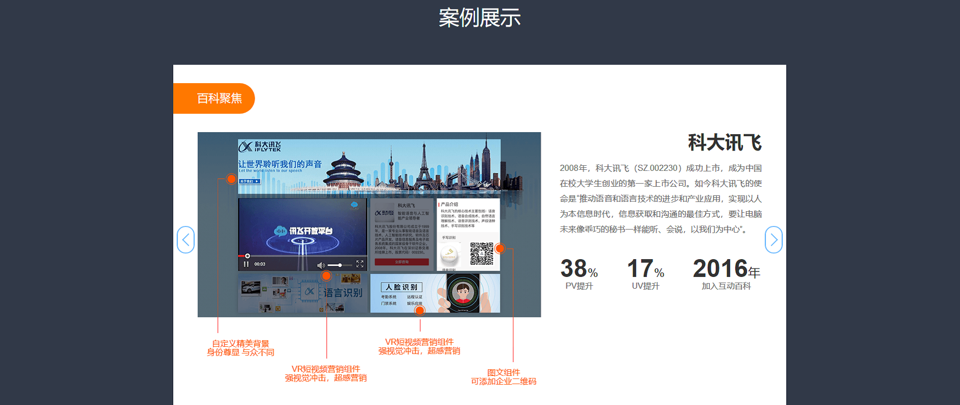Enter fullscreen on the video player
This screenshot has width=960, height=405.
click(359, 264)
